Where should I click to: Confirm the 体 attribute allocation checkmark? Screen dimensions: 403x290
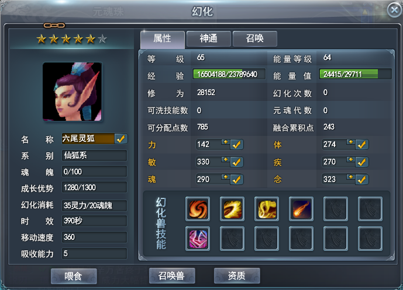tap(362, 145)
